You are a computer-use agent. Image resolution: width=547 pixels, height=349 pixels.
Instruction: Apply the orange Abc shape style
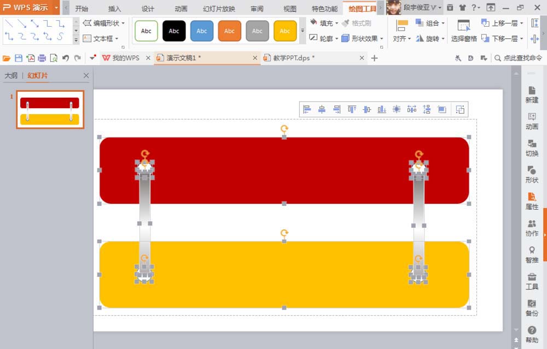point(229,31)
